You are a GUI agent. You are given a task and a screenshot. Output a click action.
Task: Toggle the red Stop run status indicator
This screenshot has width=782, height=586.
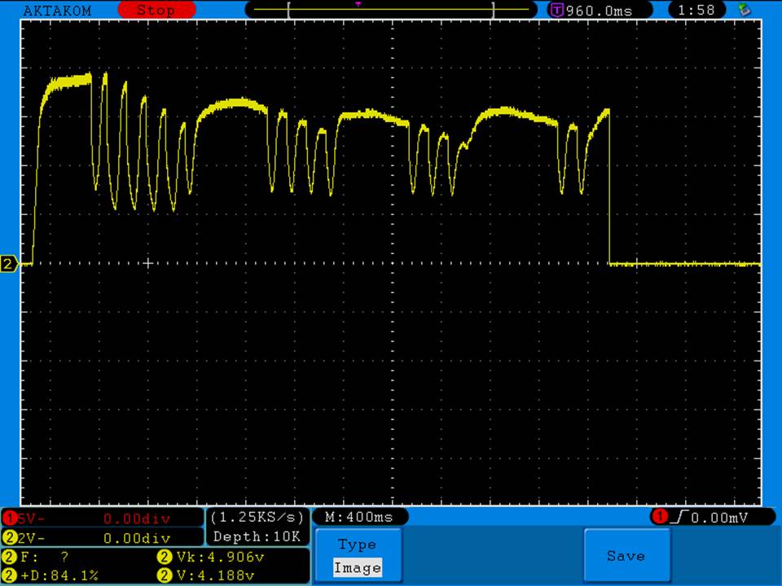click(156, 11)
